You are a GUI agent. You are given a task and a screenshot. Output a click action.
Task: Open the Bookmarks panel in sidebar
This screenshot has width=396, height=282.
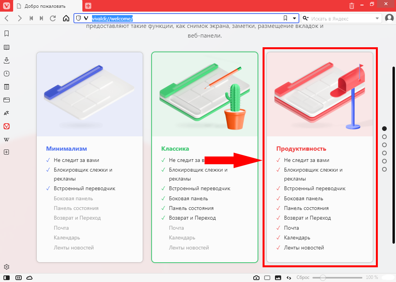point(6,34)
